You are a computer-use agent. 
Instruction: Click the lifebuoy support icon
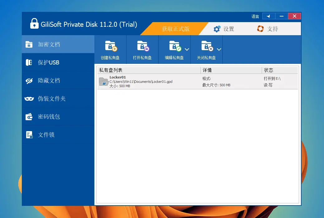tap(260, 29)
